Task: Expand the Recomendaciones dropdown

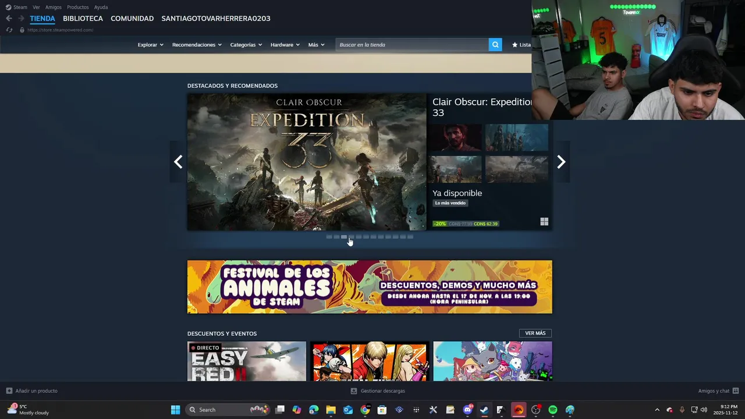Action: click(197, 45)
